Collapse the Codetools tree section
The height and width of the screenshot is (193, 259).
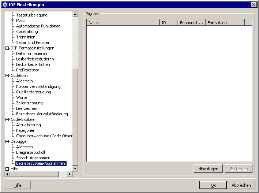7,76
